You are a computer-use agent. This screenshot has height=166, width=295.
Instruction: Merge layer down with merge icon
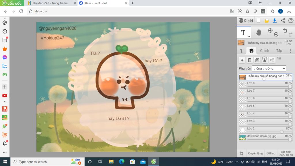264,60
